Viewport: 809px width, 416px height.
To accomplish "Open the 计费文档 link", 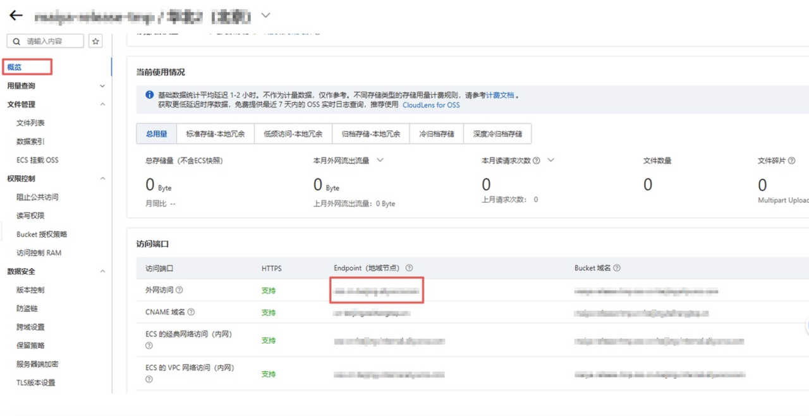I will point(500,95).
